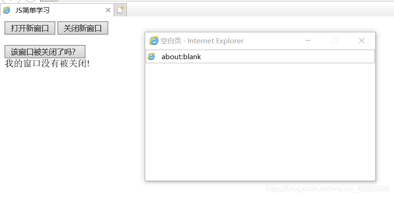Viewport: 394px width, 197px height.
Task: Minimize the 空白页 popup window
Action: (x=308, y=40)
